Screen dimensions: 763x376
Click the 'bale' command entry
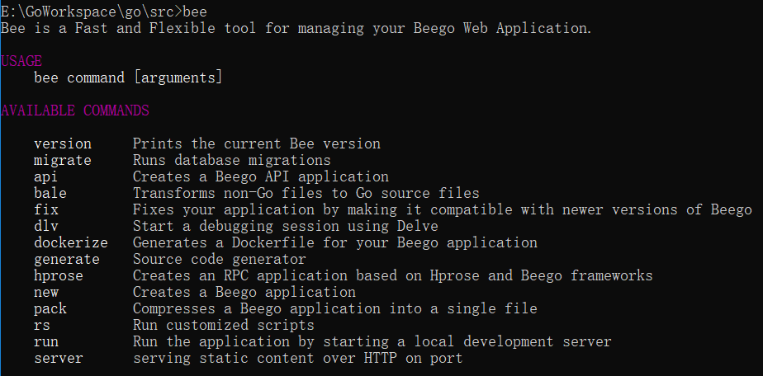[x=50, y=193]
